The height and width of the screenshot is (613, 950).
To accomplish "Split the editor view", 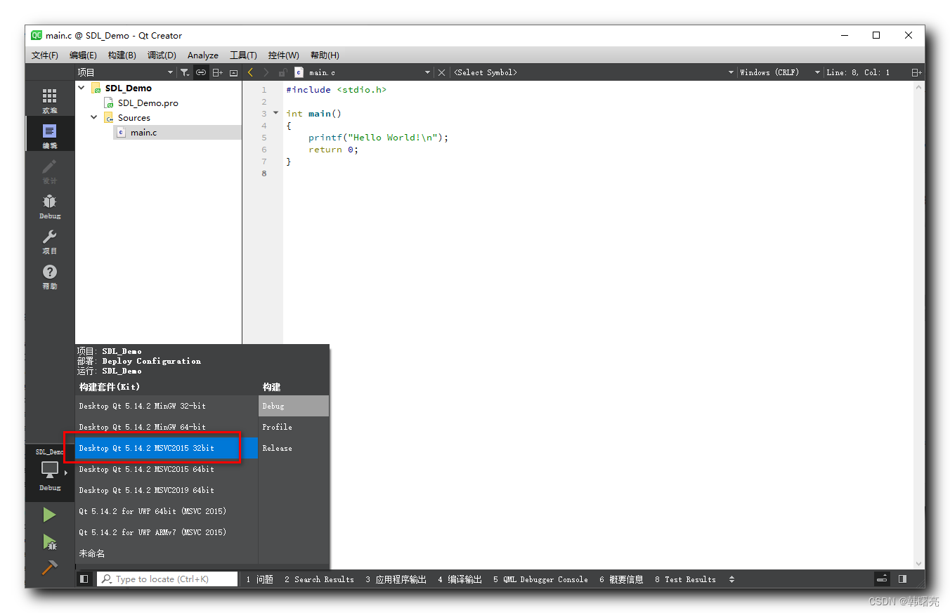I will click(x=916, y=72).
